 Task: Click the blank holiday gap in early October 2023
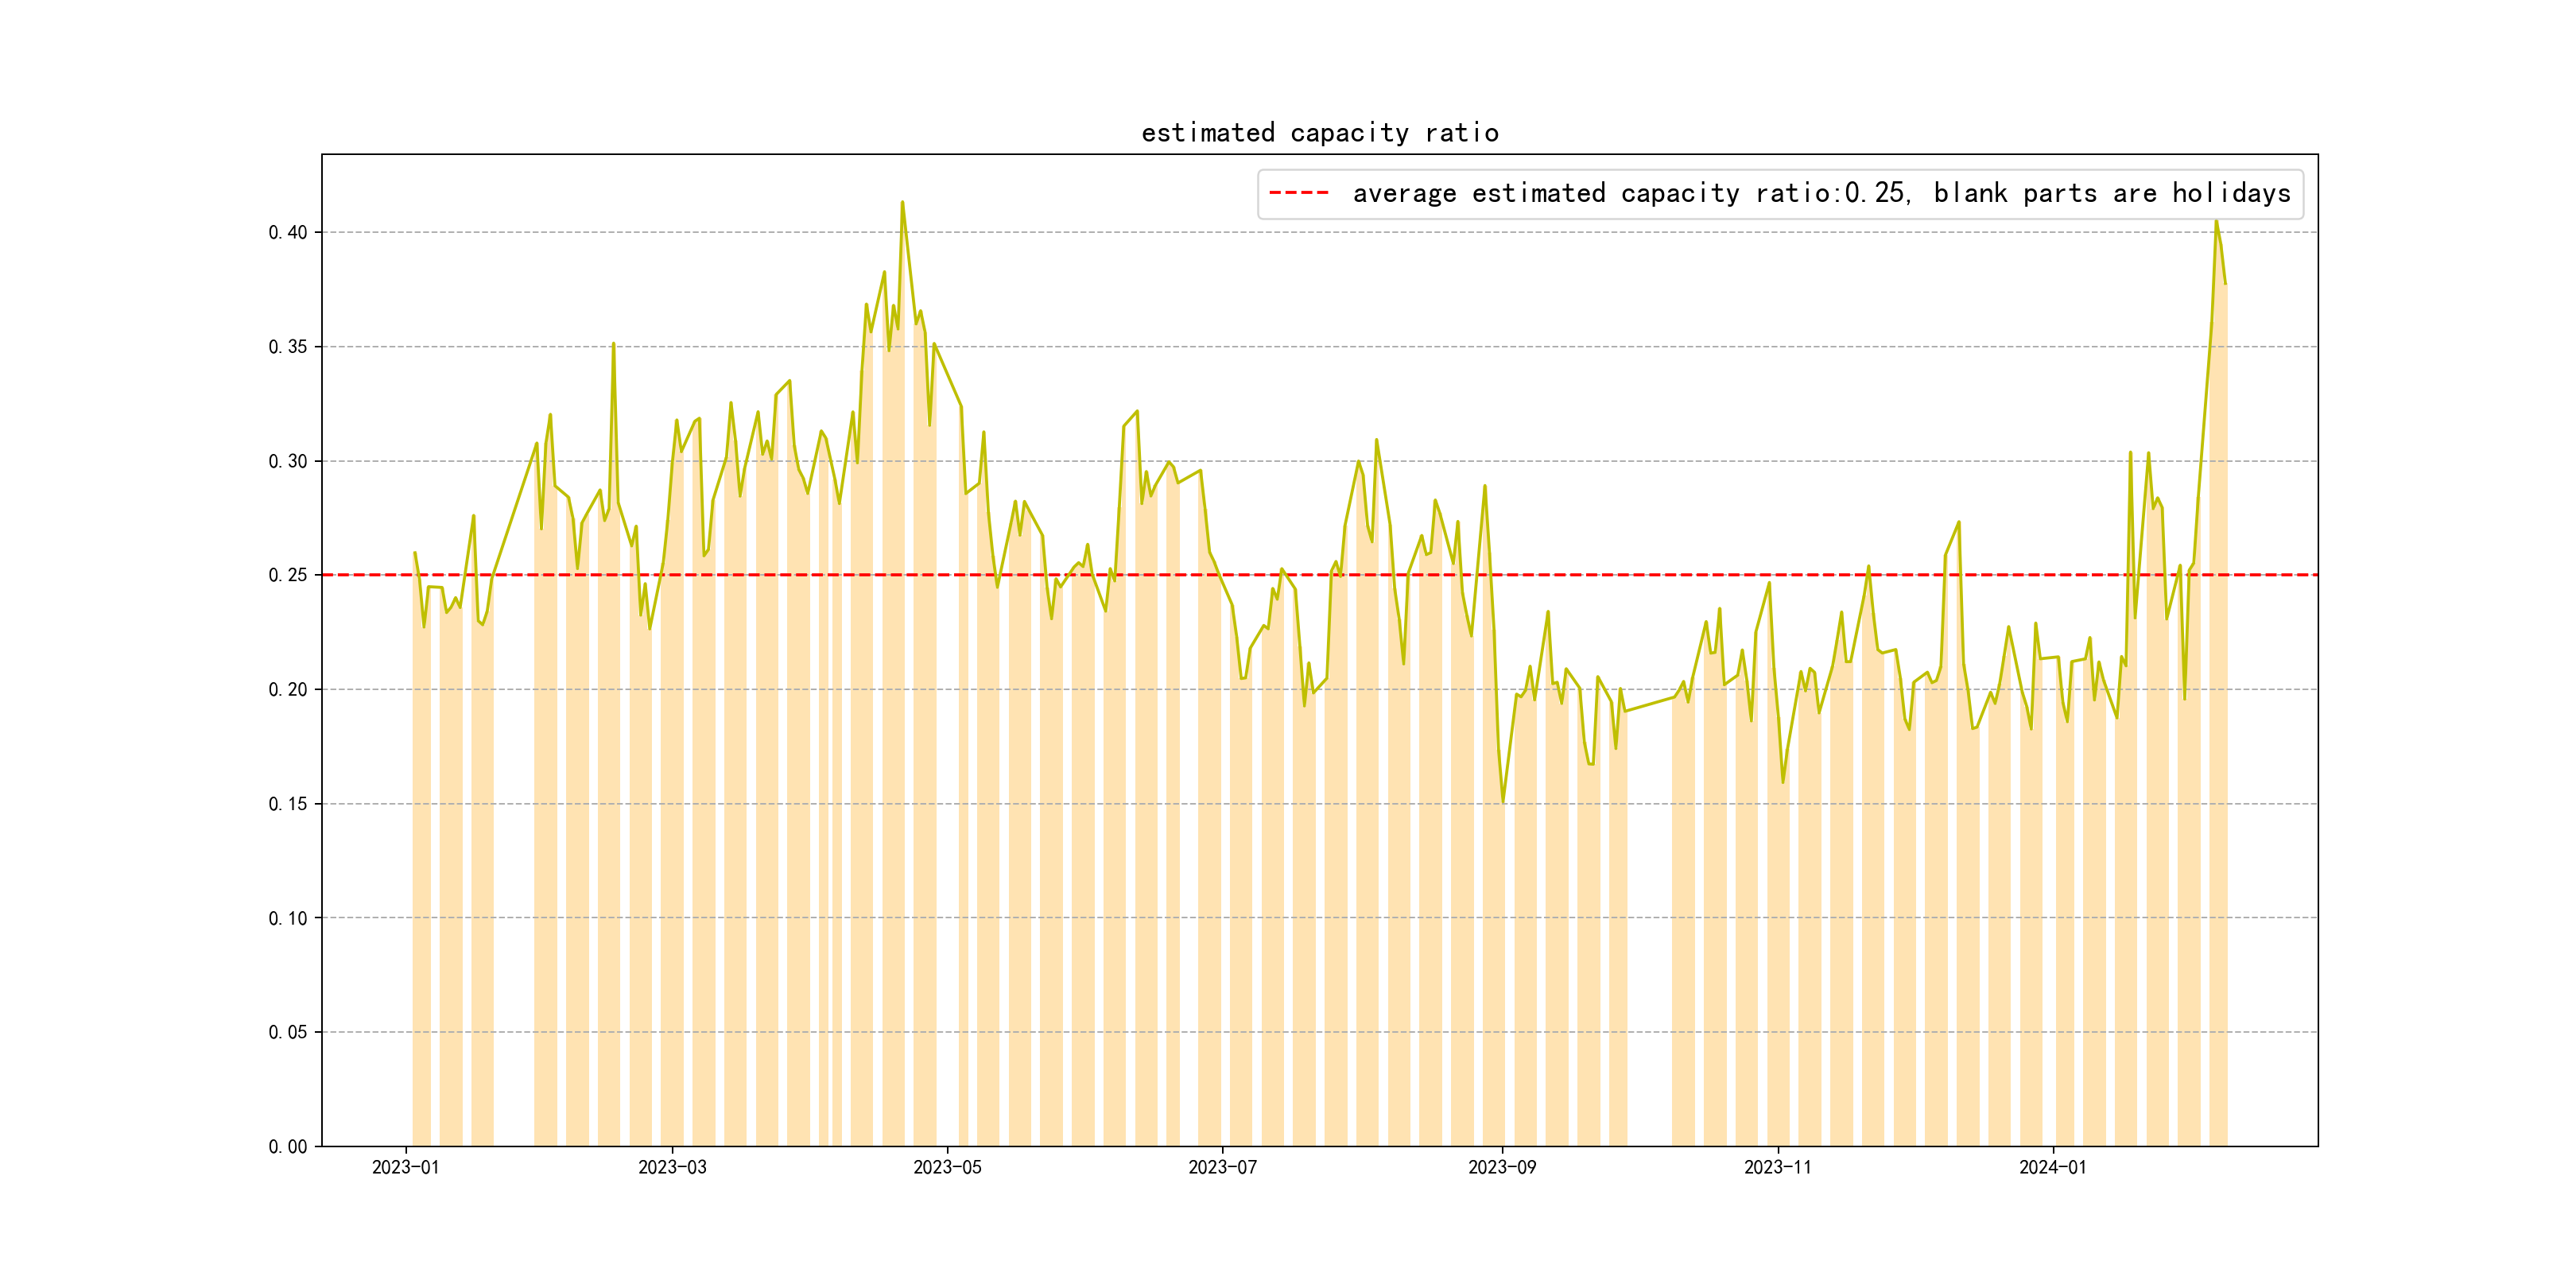click(1649, 900)
